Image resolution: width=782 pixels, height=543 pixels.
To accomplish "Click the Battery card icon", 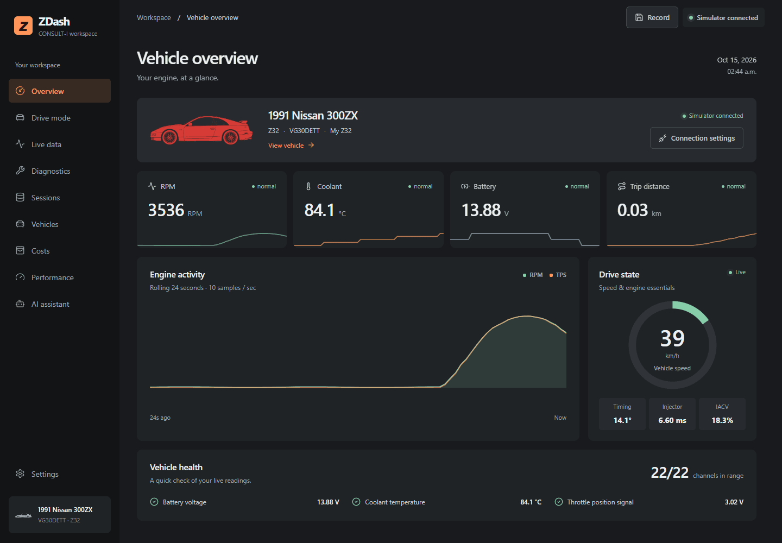I will coord(465,186).
